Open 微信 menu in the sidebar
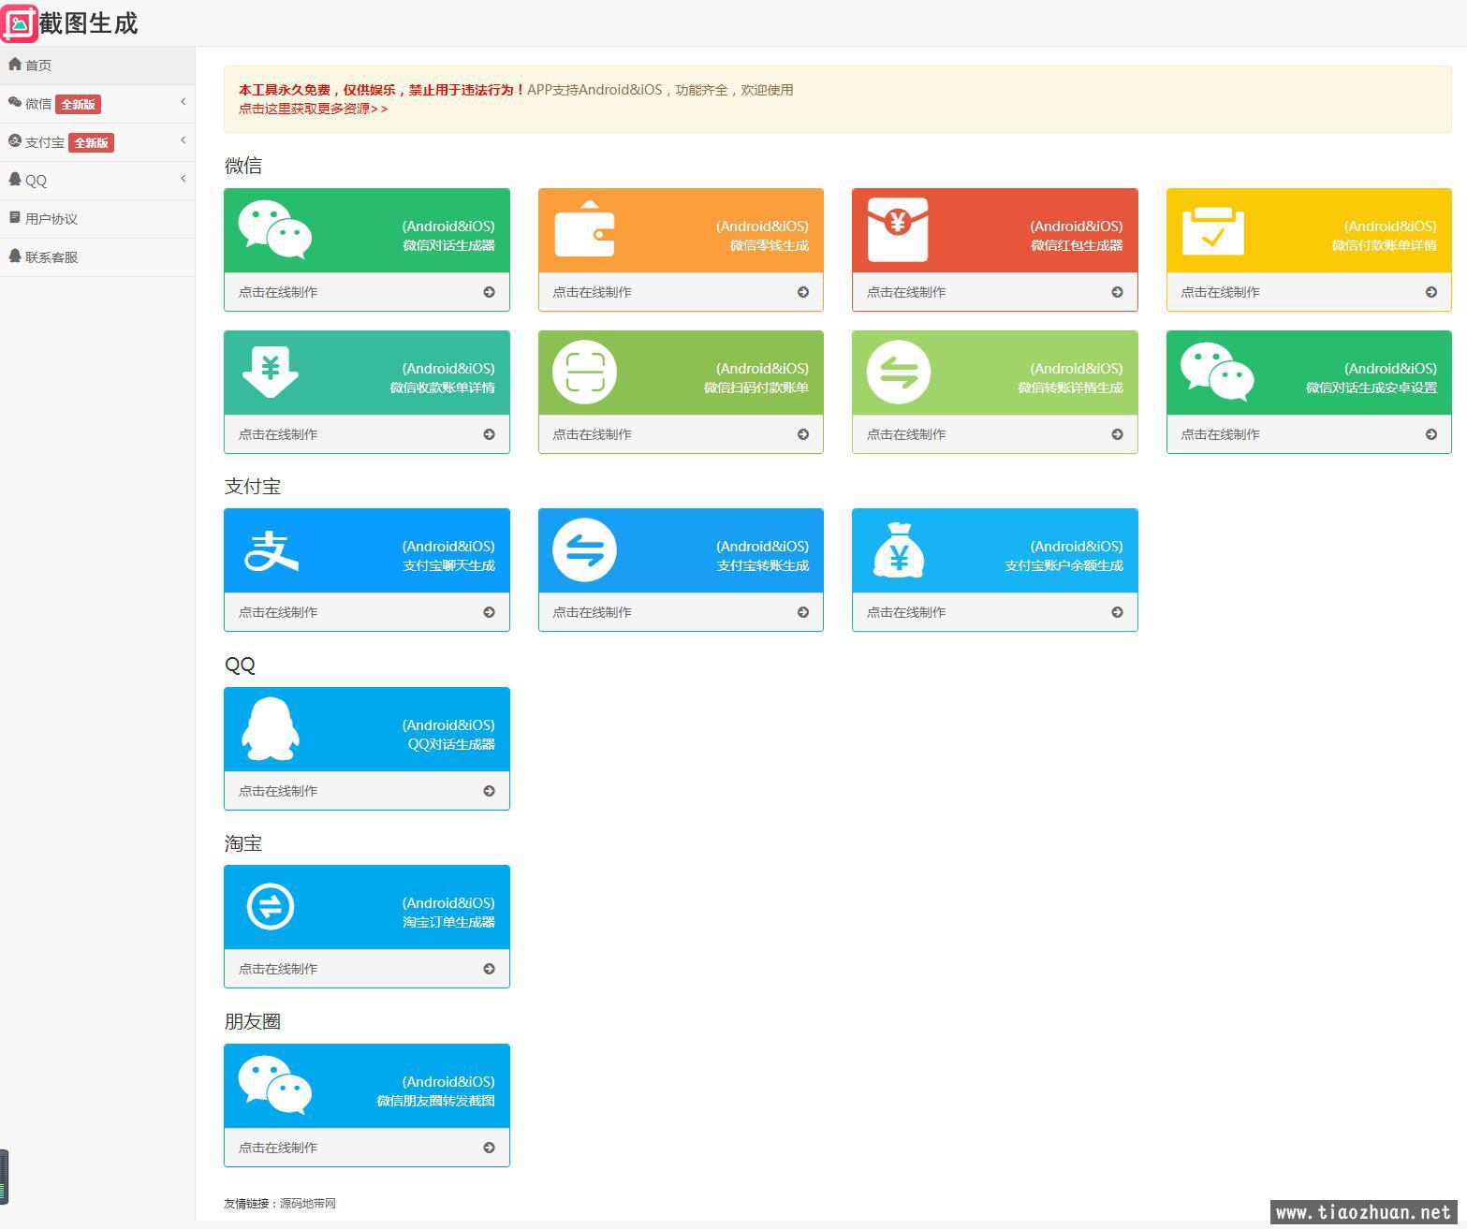 pos(97,104)
